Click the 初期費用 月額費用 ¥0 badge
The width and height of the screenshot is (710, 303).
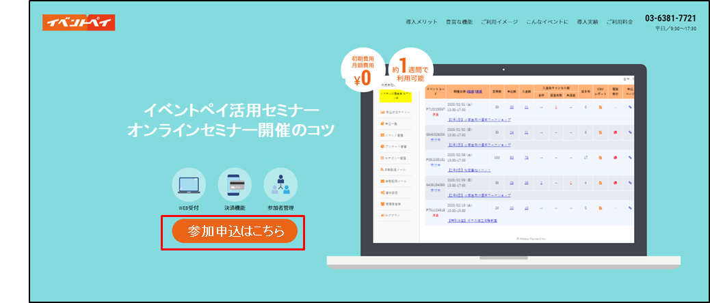click(362, 70)
